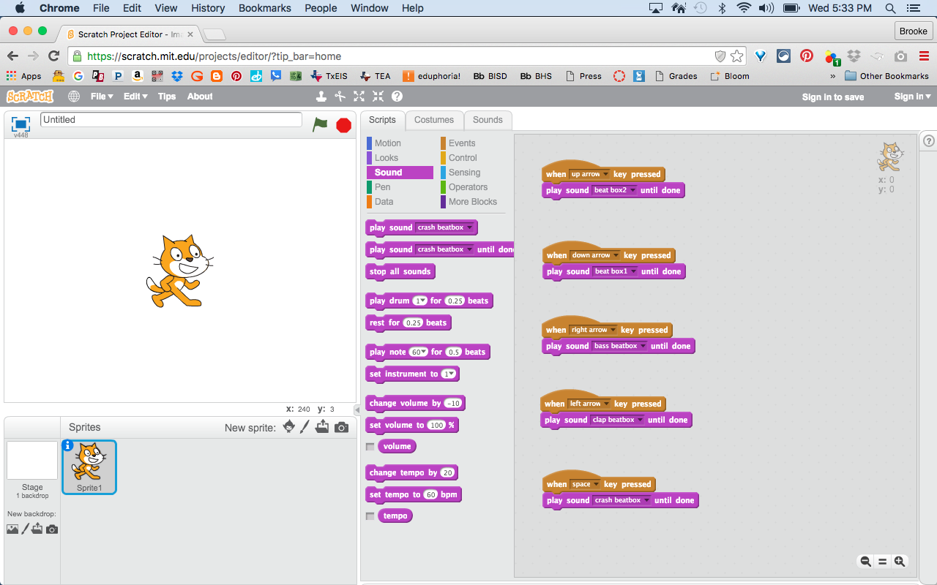
Task: Select the Stage backdrop thumbnail
Action: [x=32, y=461]
